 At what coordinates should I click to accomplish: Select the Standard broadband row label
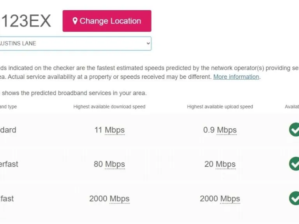(8, 130)
